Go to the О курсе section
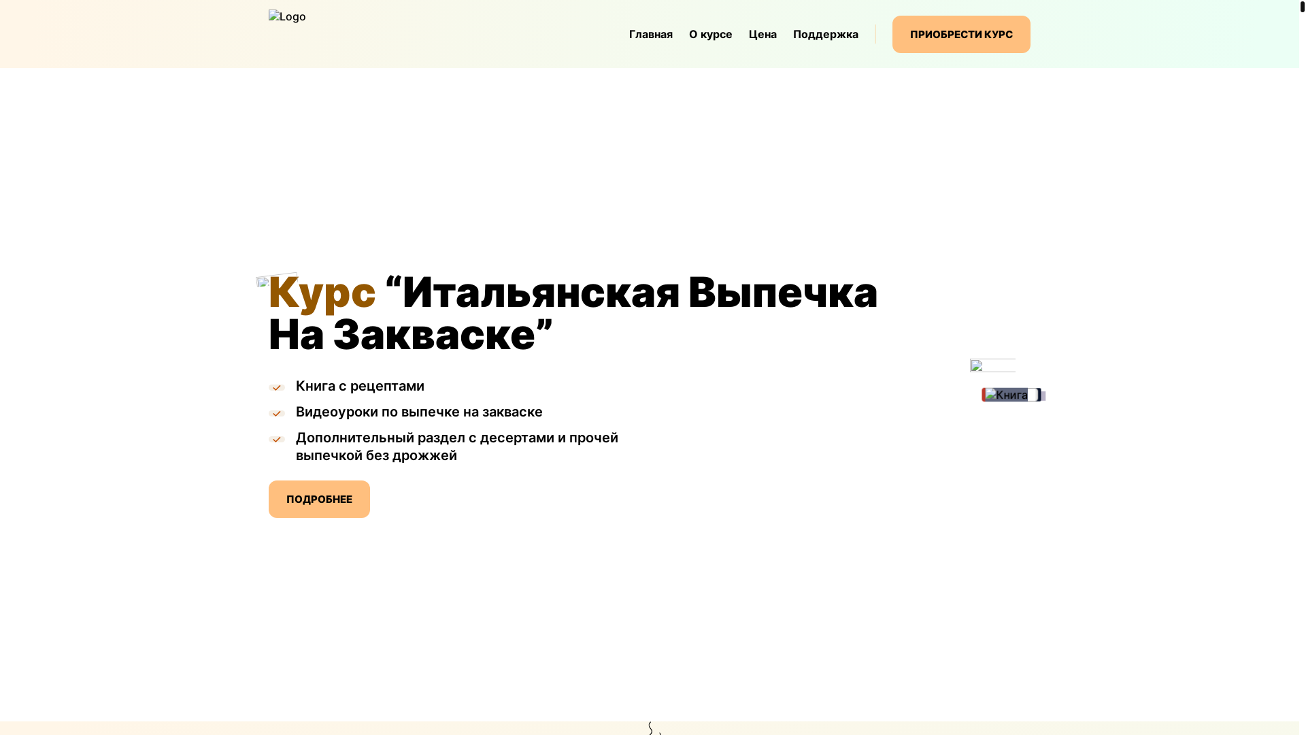Image resolution: width=1306 pixels, height=735 pixels. [x=710, y=34]
